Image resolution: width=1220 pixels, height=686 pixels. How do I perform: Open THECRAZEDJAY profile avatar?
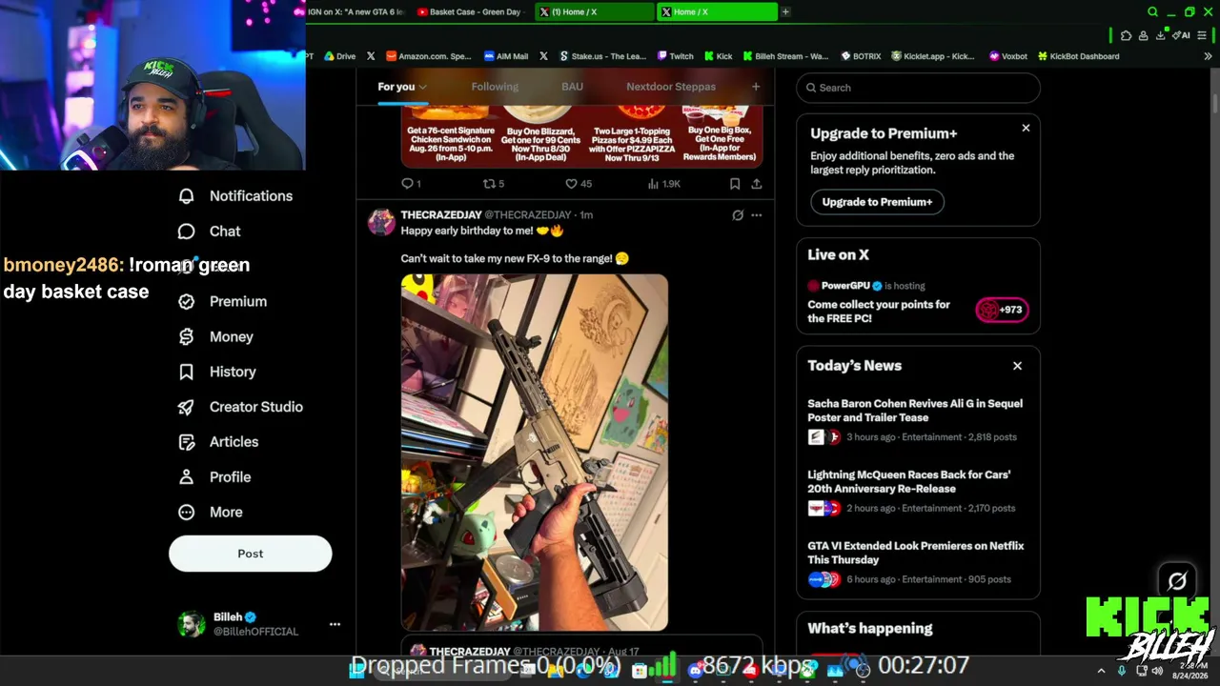381,222
